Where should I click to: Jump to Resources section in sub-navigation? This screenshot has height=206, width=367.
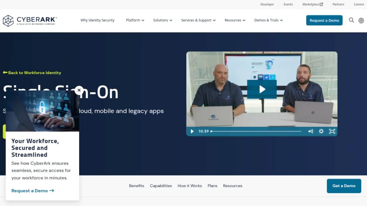[x=232, y=186]
